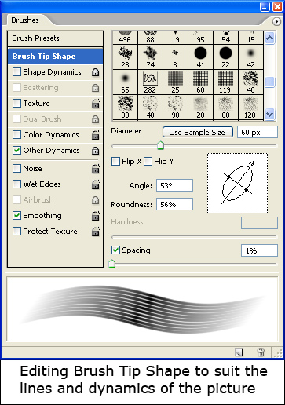Screen dimensions: 285x405
Task: Click lock icon next to Shape Dynamics
Action: pyautogui.click(x=96, y=72)
